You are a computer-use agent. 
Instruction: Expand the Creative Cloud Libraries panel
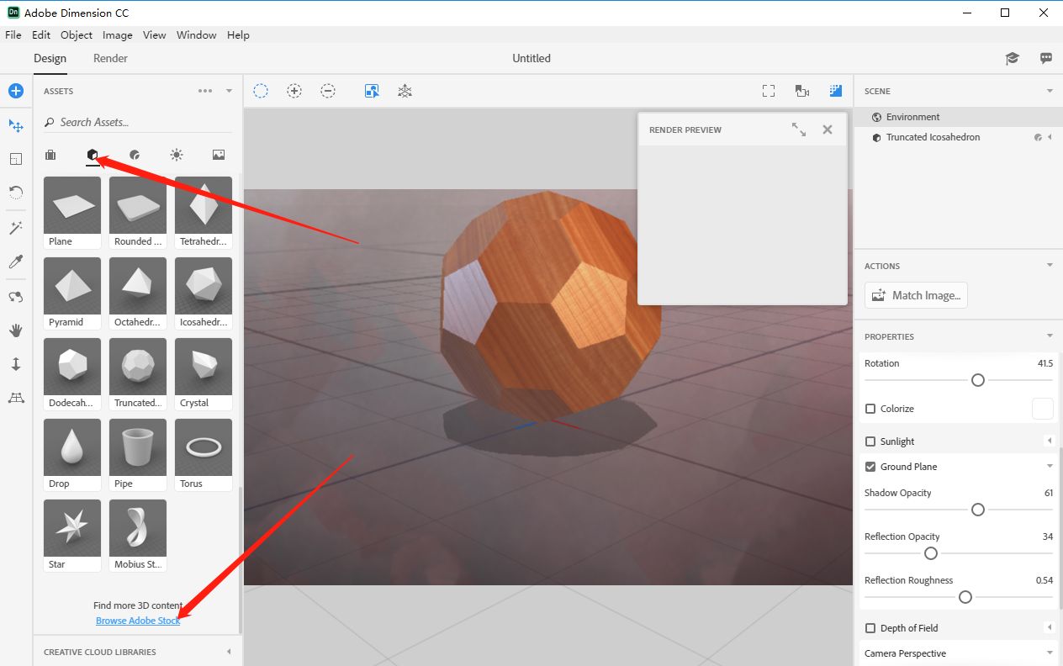pyautogui.click(x=229, y=652)
